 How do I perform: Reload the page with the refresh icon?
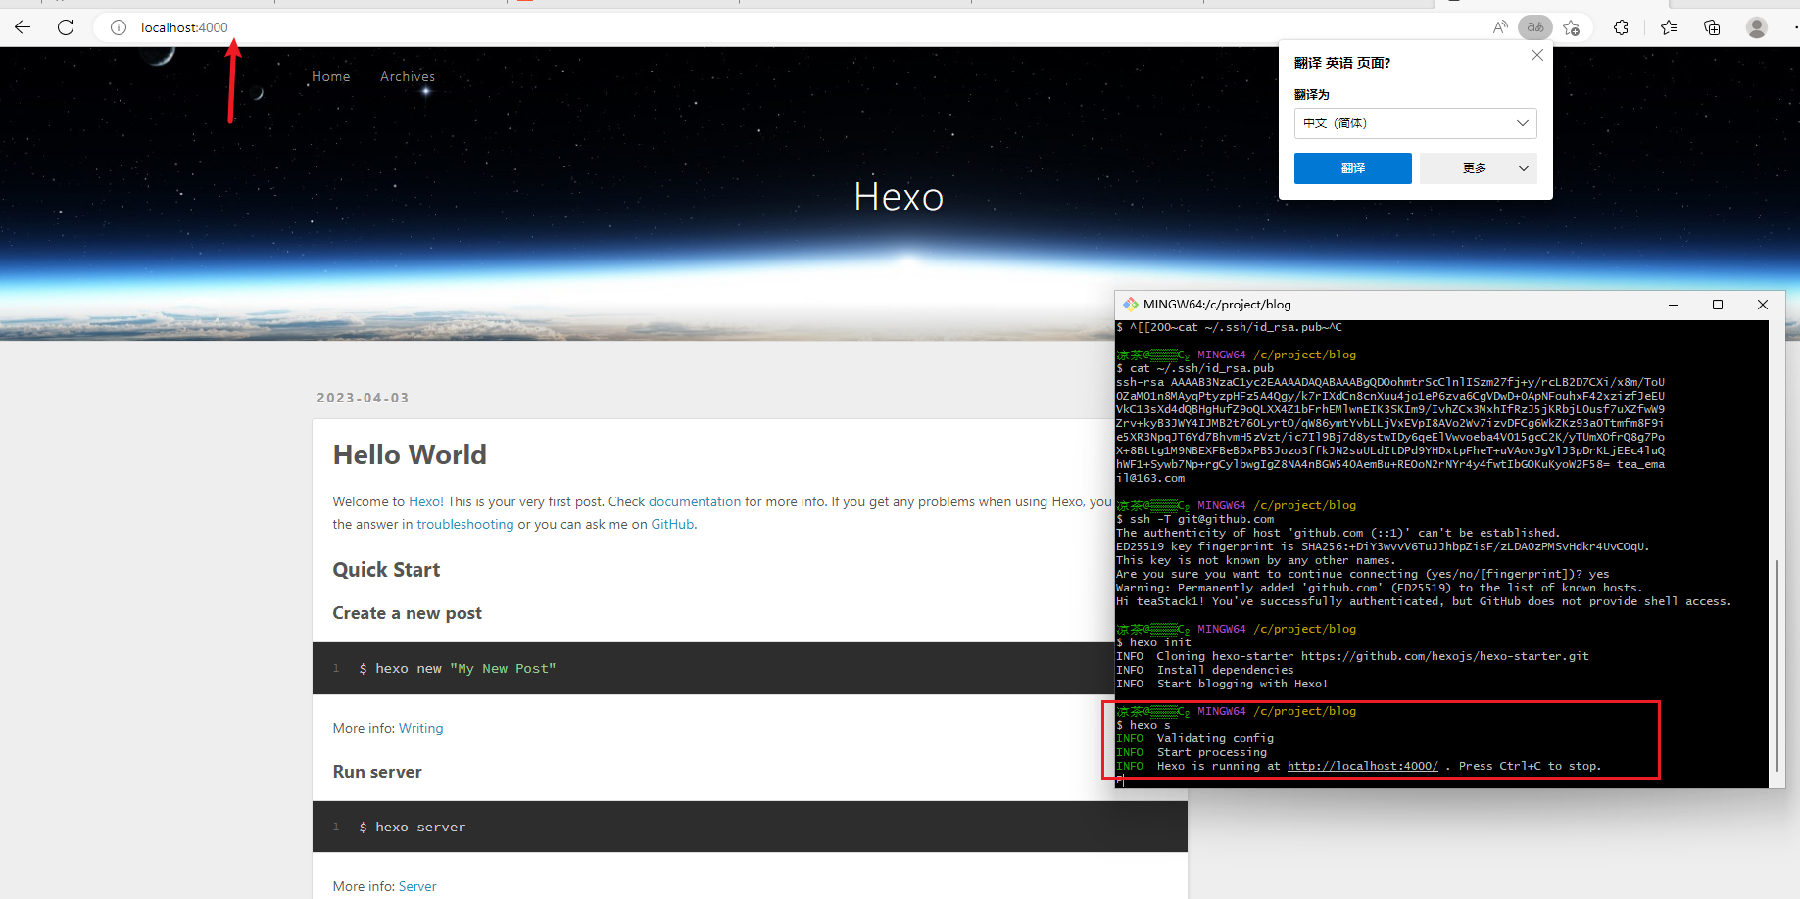(66, 27)
